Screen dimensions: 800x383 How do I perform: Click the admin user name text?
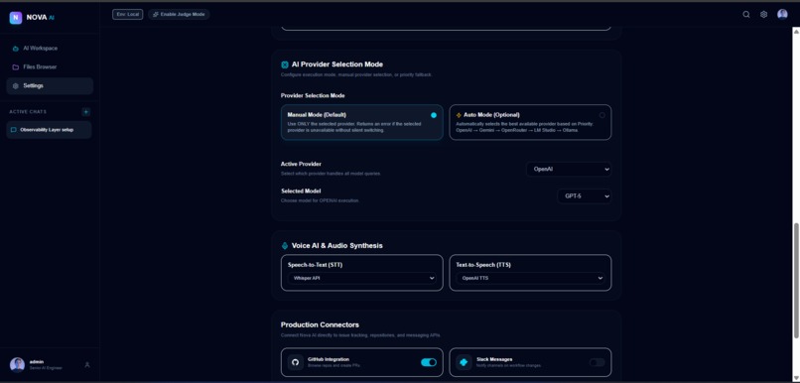click(36, 361)
